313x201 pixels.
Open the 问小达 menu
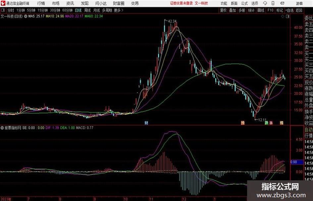(101, 3)
